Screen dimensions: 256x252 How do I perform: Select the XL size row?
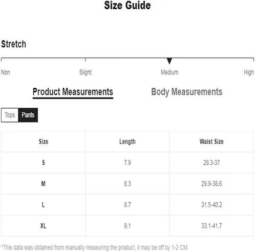(x=127, y=226)
